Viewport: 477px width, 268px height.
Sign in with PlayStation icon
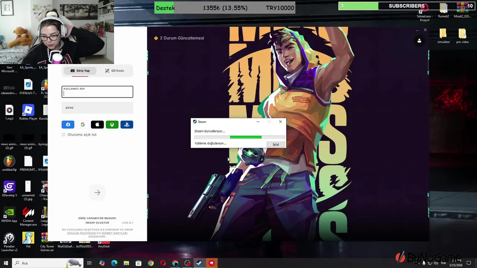click(127, 125)
